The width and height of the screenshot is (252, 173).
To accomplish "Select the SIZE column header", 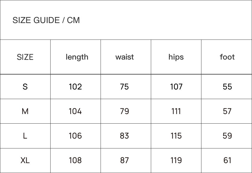I will [25, 57].
